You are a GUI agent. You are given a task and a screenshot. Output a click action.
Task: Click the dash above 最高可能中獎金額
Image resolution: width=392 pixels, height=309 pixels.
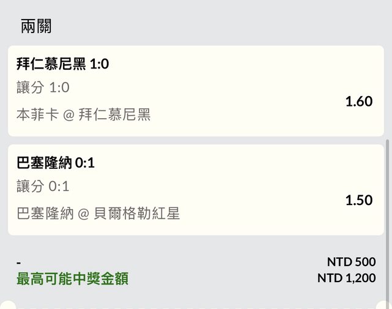point(19,262)
